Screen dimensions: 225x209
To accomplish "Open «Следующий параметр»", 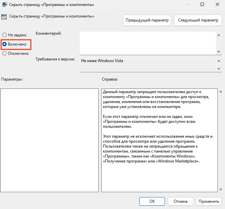I will pos(198,20).
